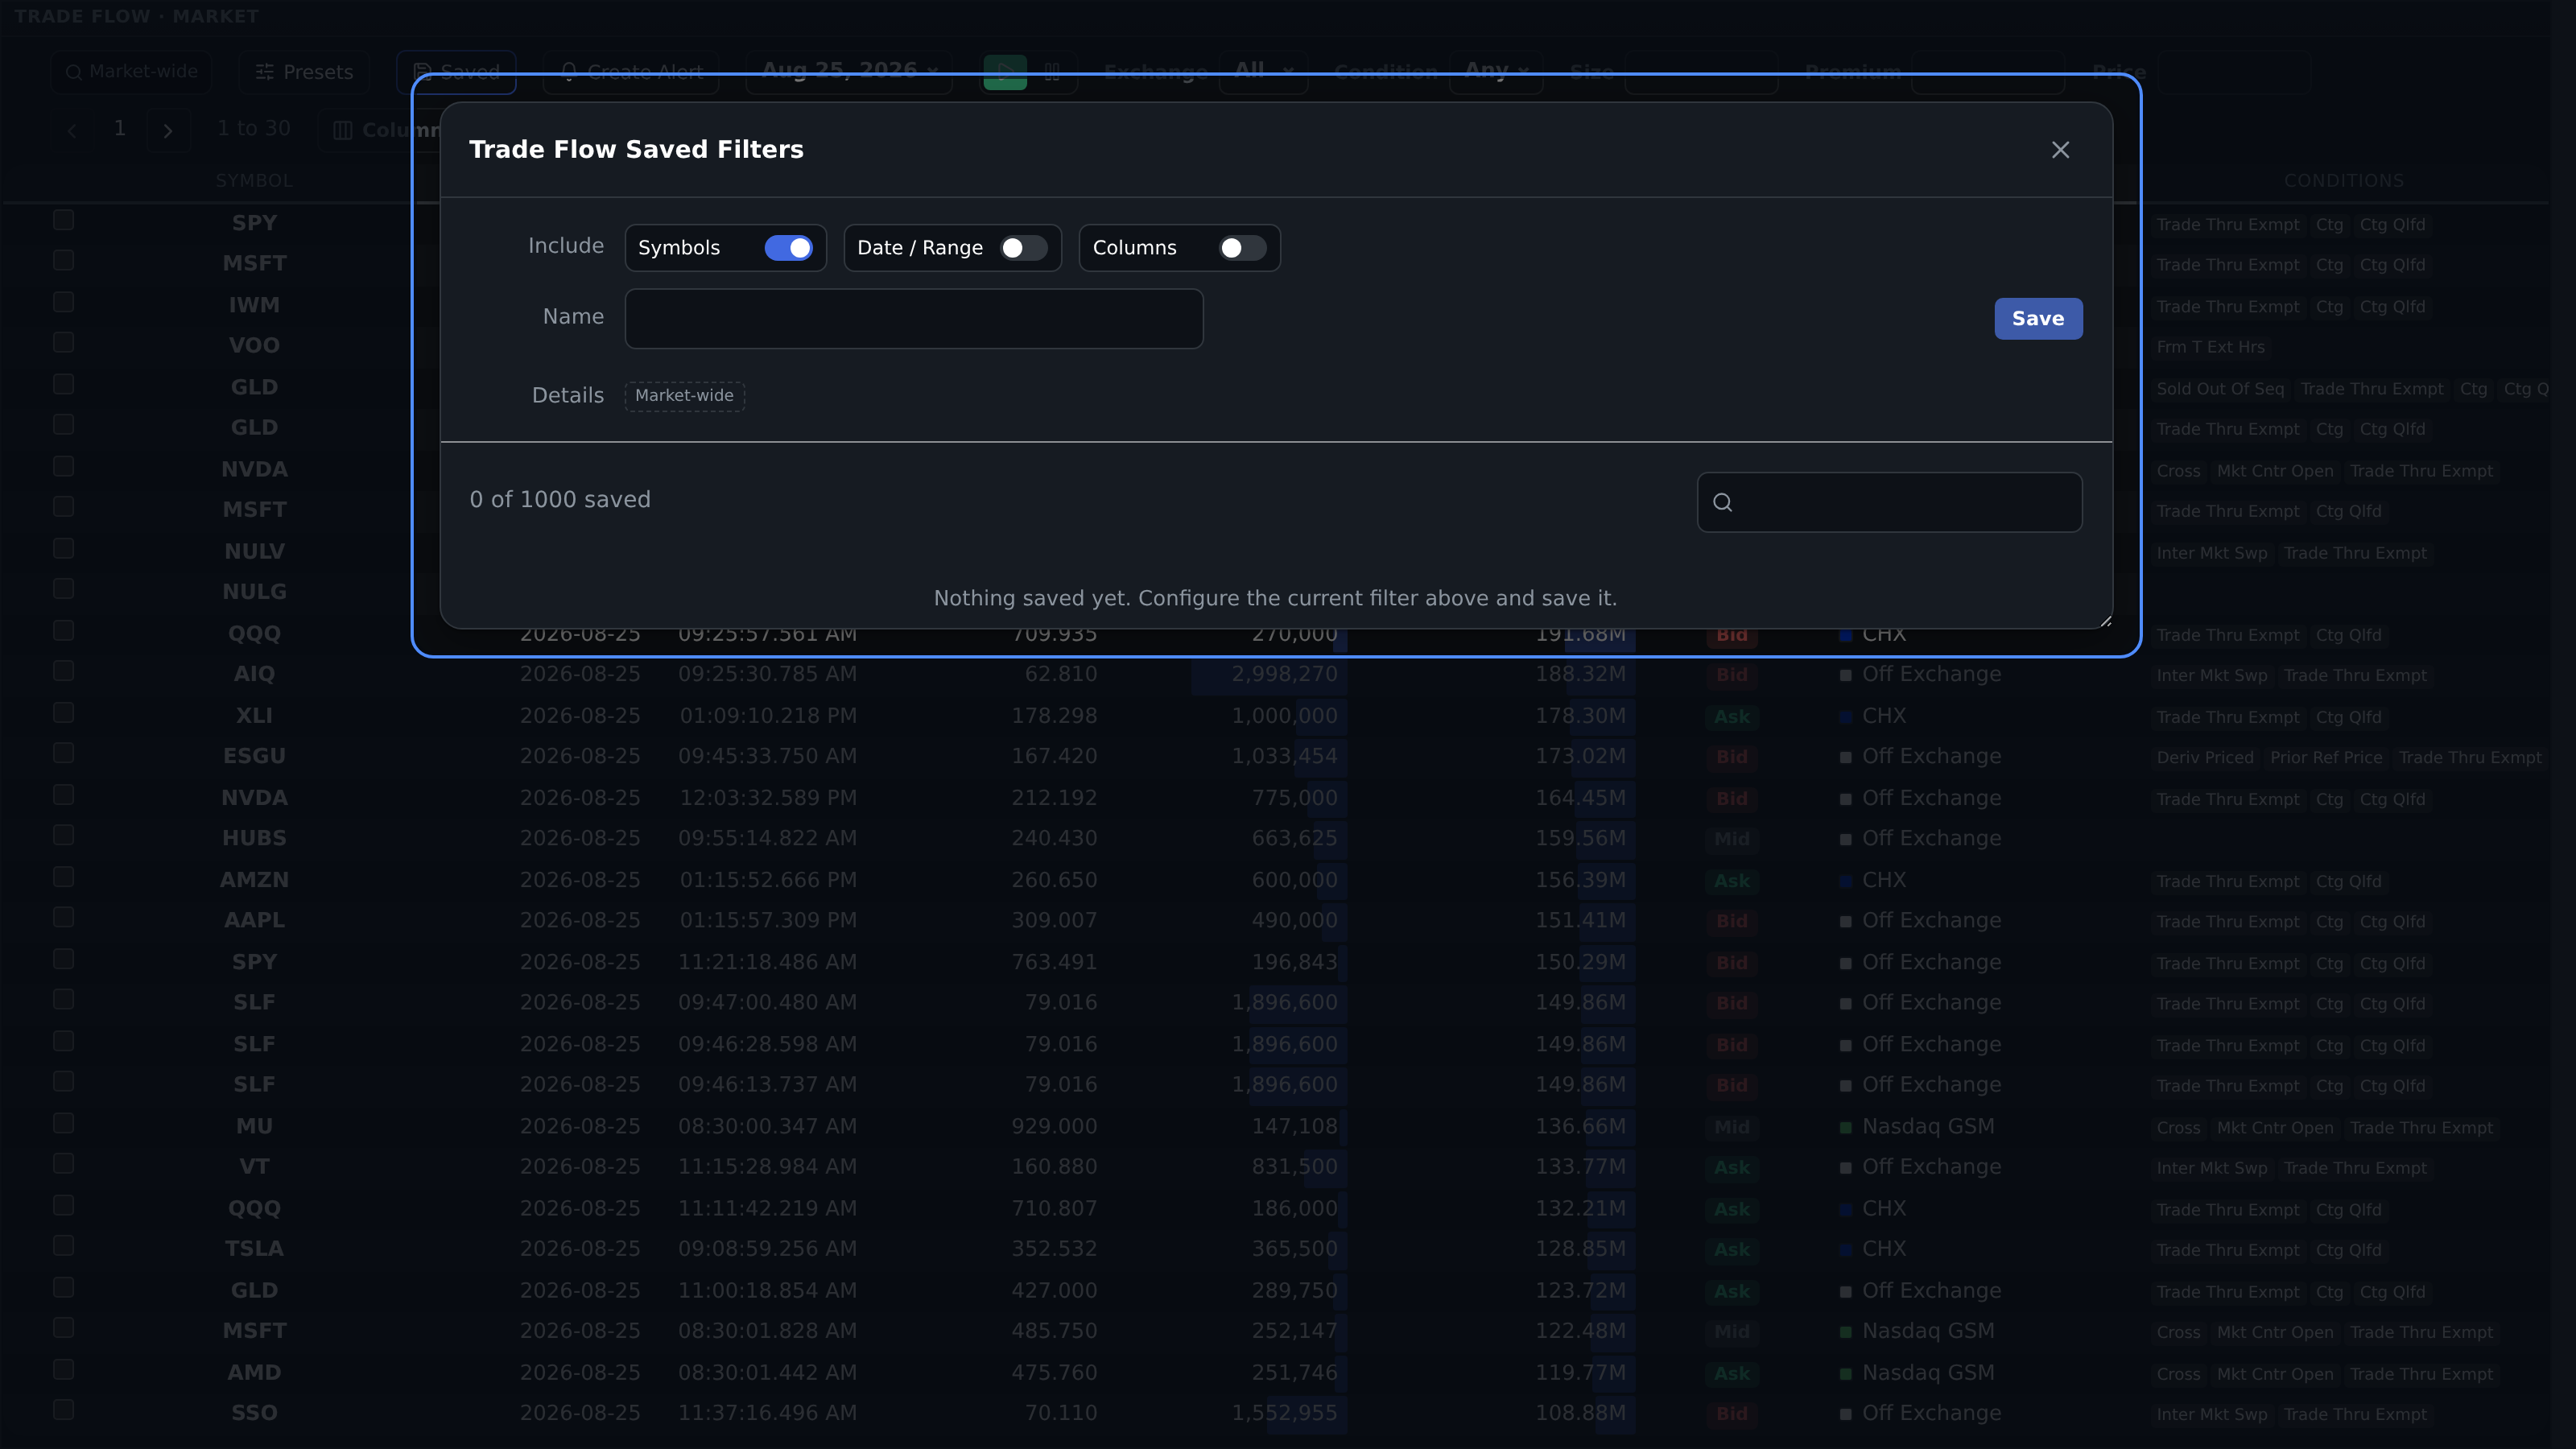The image size is (2576, 1449).
Task: Click the Premium filter input
Action: pos(1988,72)
